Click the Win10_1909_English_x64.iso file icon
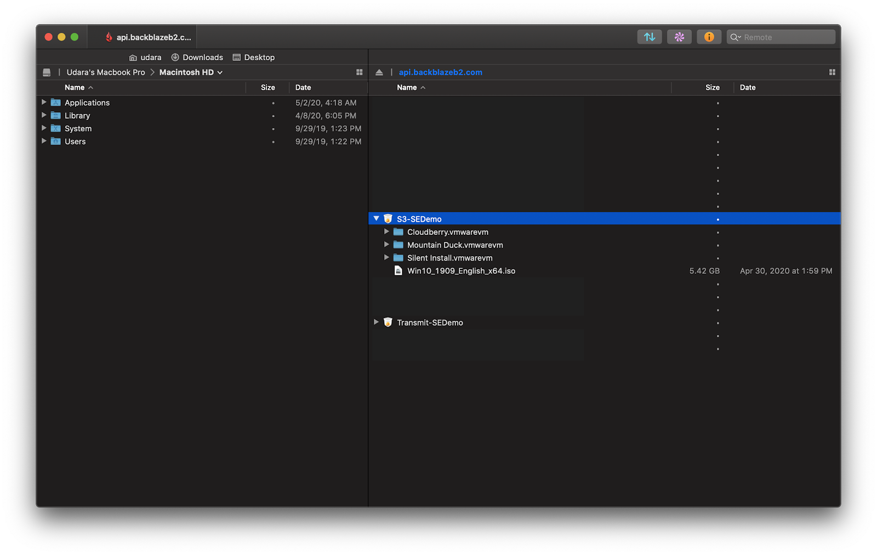The height and width of the screenshot is (555, 877). pyautogui.click(x=398, y=271)
